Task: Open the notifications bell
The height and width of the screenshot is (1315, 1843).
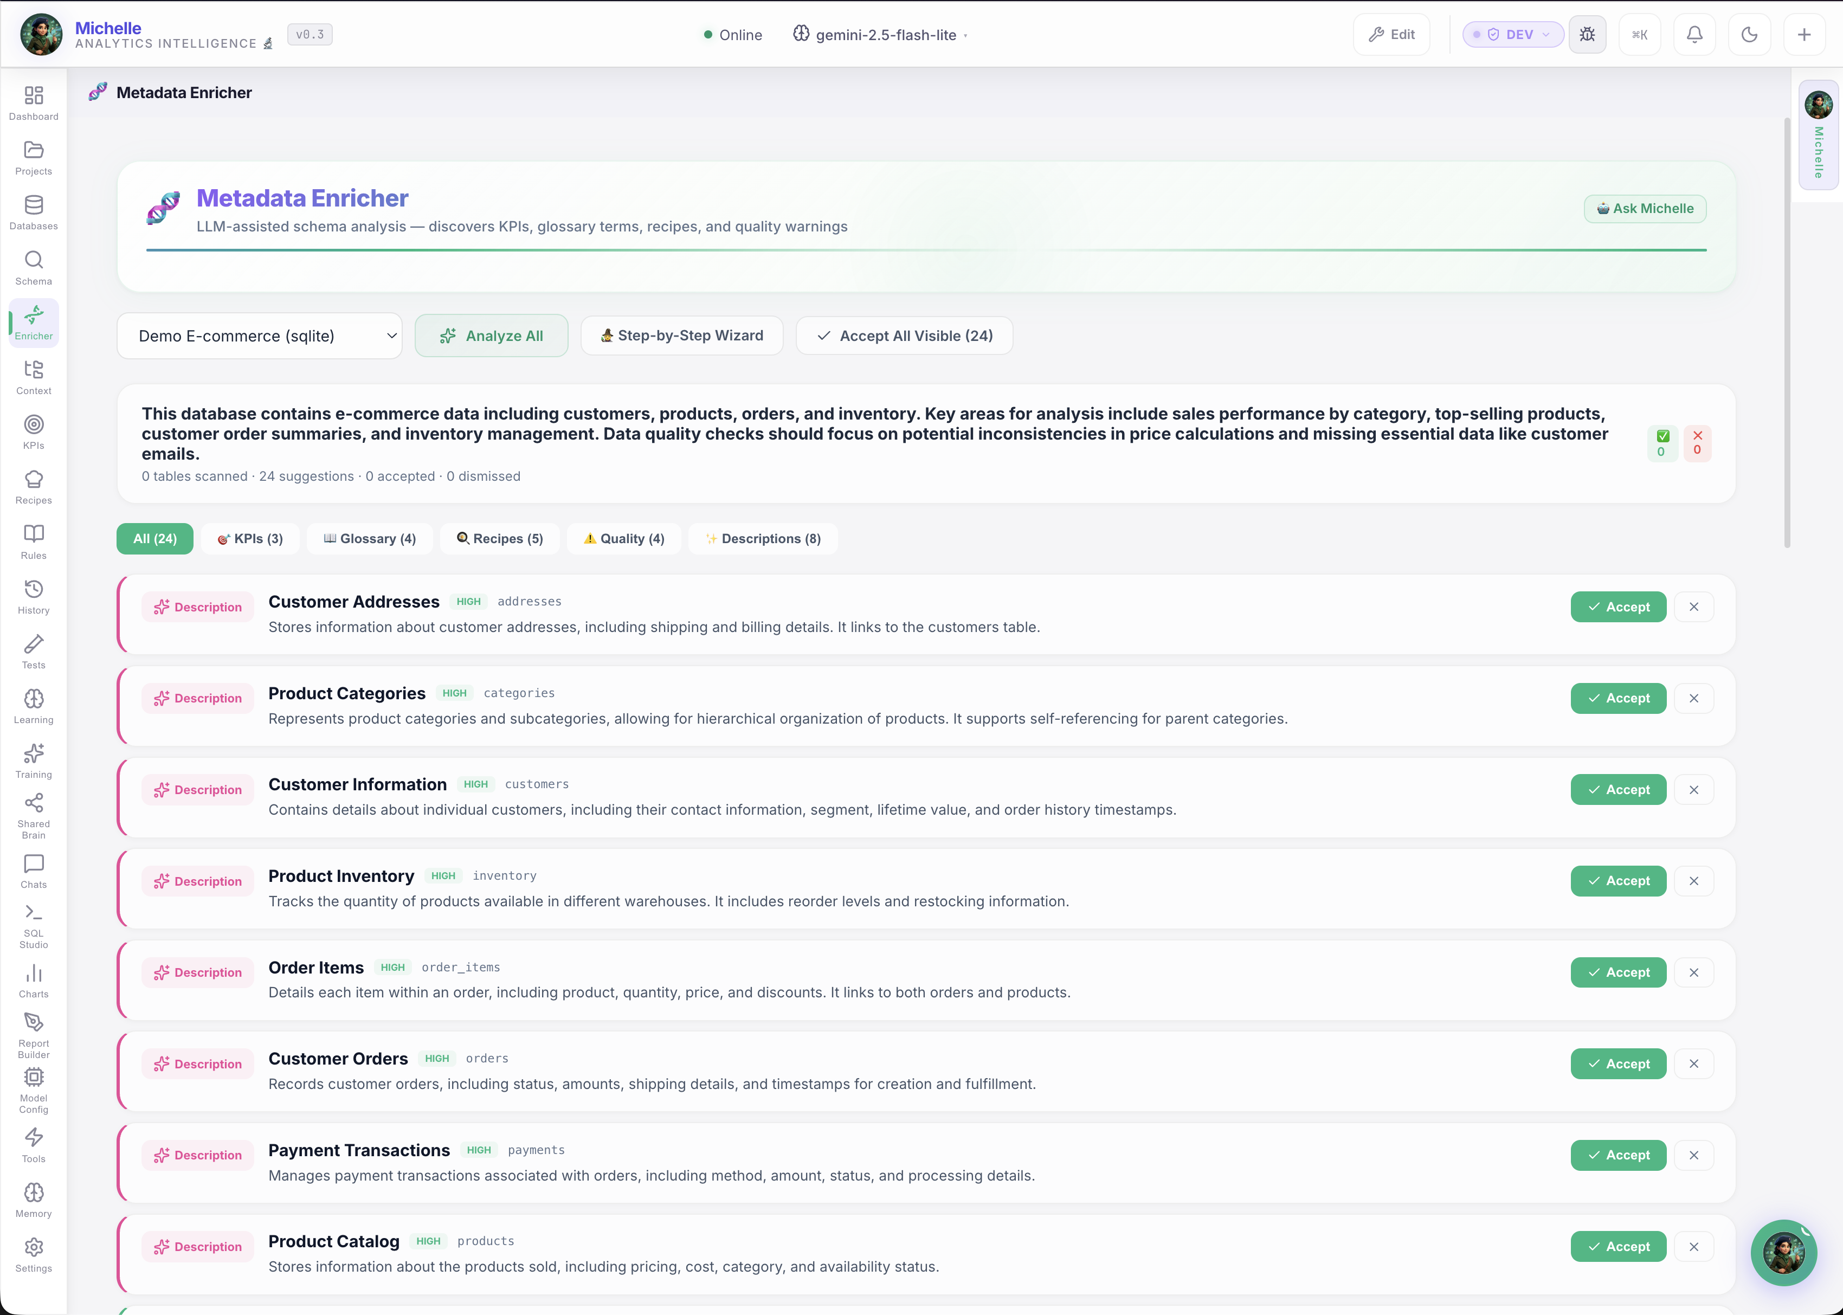Action: coord(1695,34)
